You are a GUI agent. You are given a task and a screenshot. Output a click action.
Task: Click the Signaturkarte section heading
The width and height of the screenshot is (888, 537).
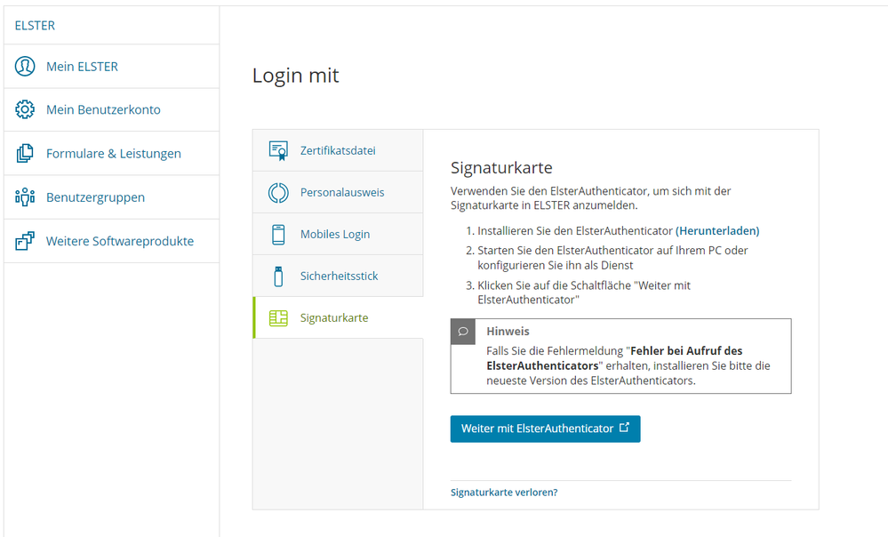pyautogui.click(x=501, y=168)
